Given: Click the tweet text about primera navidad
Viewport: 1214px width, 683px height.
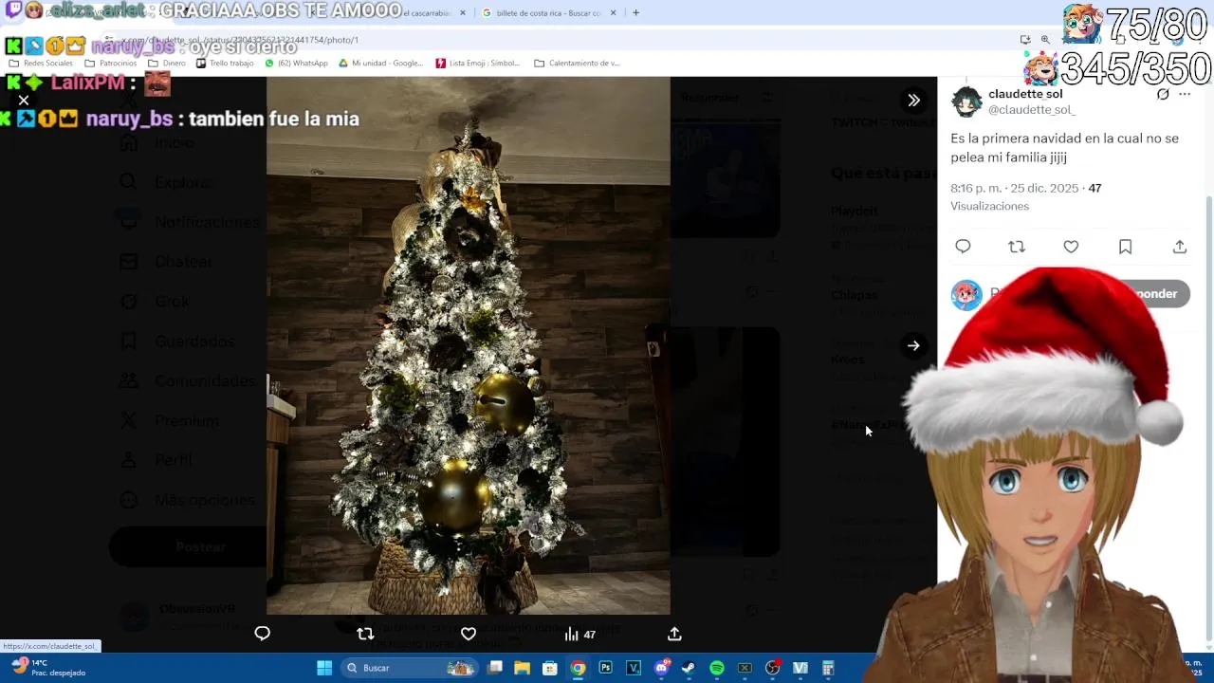Looking at the screenshot, I should [1064, 148].
